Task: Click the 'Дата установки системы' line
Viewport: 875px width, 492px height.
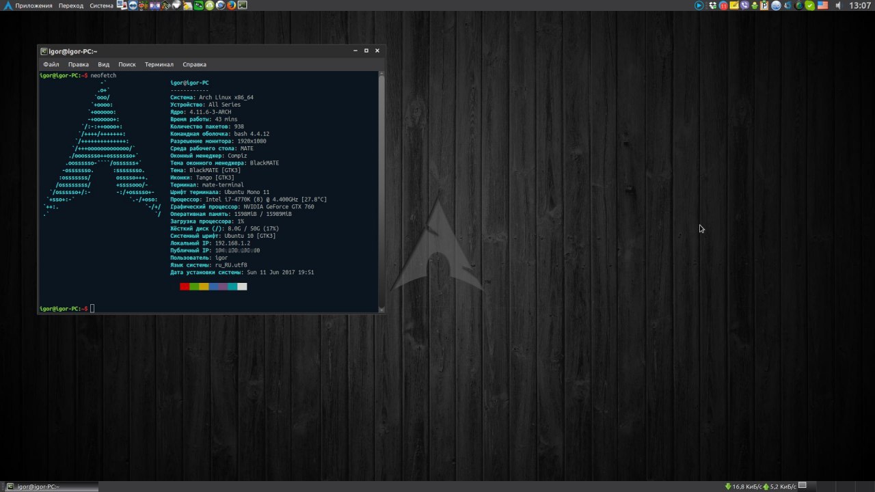Action: (x=242, y=272)
